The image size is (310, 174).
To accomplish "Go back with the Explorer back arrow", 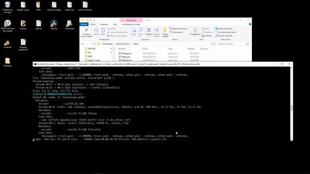I will [x=83, y=44].
